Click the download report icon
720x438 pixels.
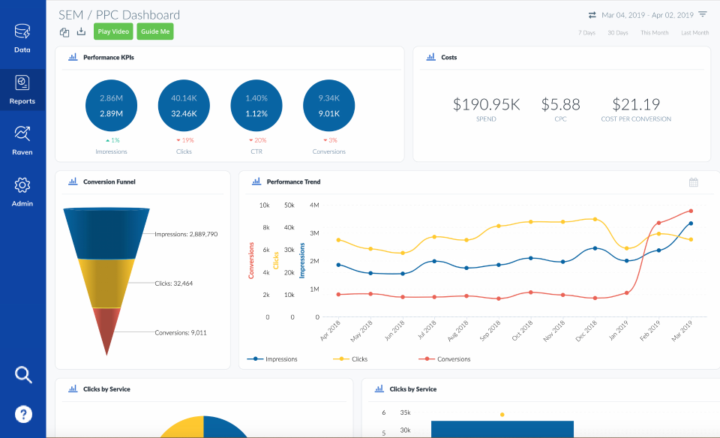point(80,31)
